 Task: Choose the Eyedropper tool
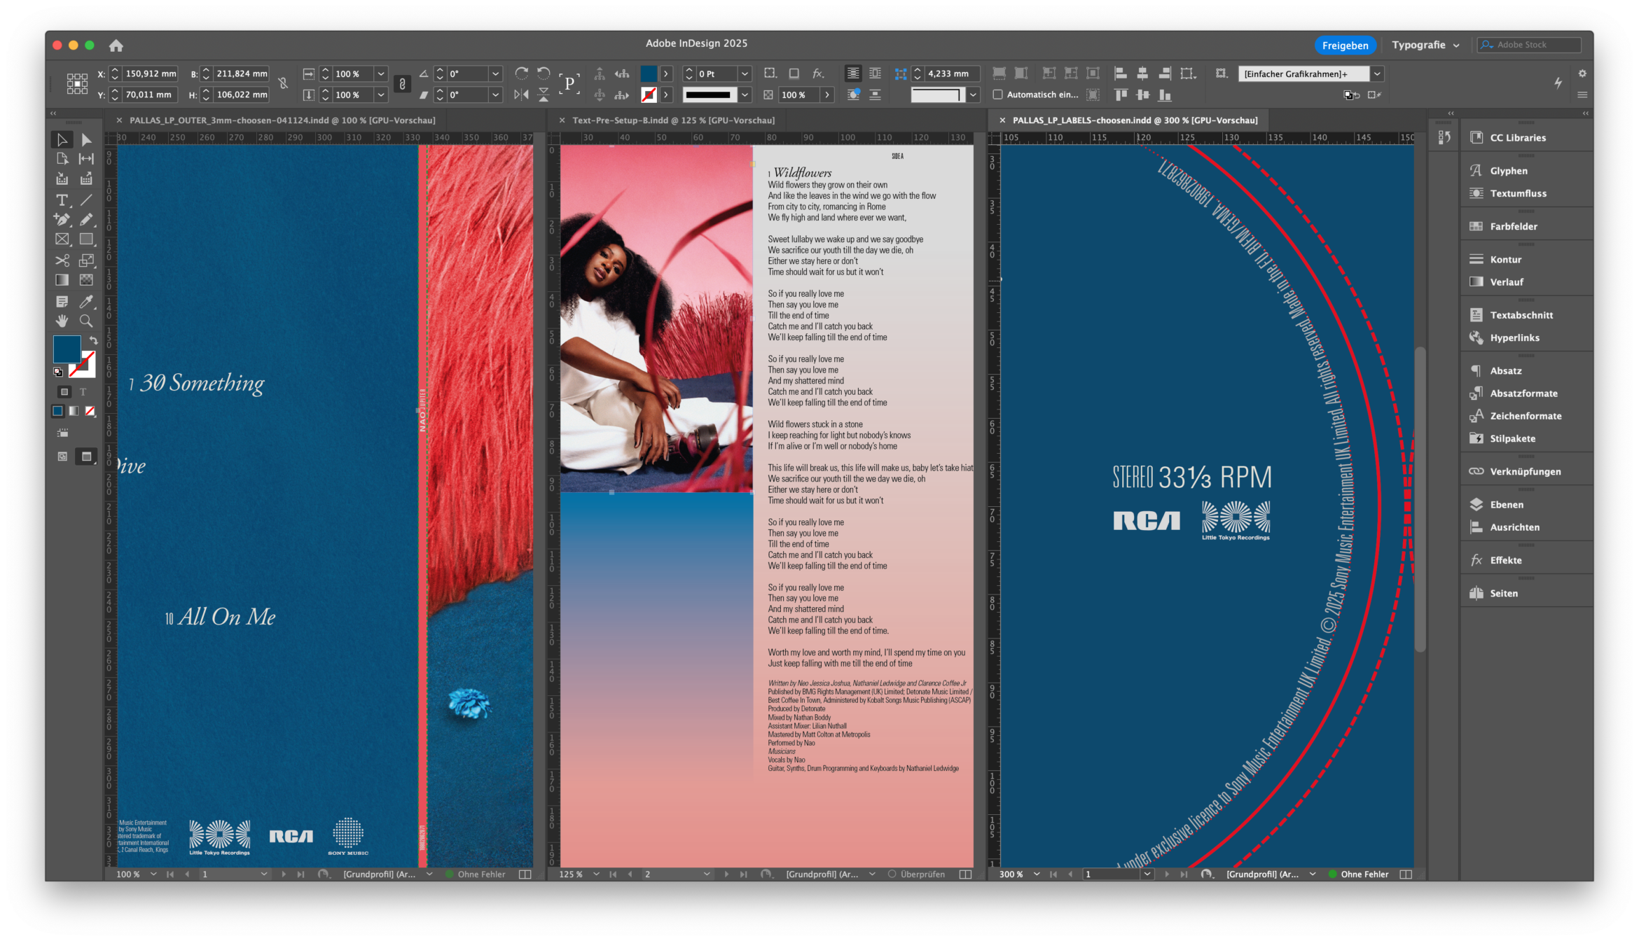click(x=86, y=302)
